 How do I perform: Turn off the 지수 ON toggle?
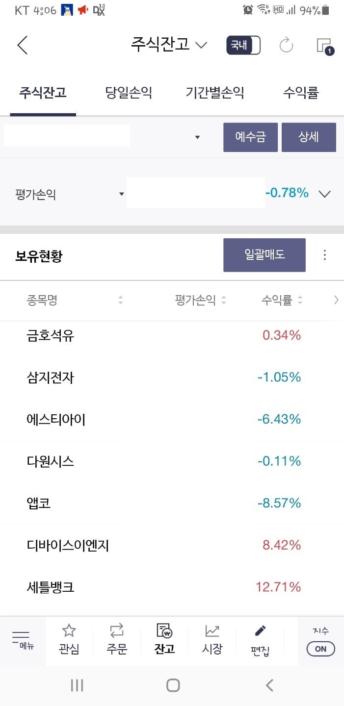click(320, 648)
